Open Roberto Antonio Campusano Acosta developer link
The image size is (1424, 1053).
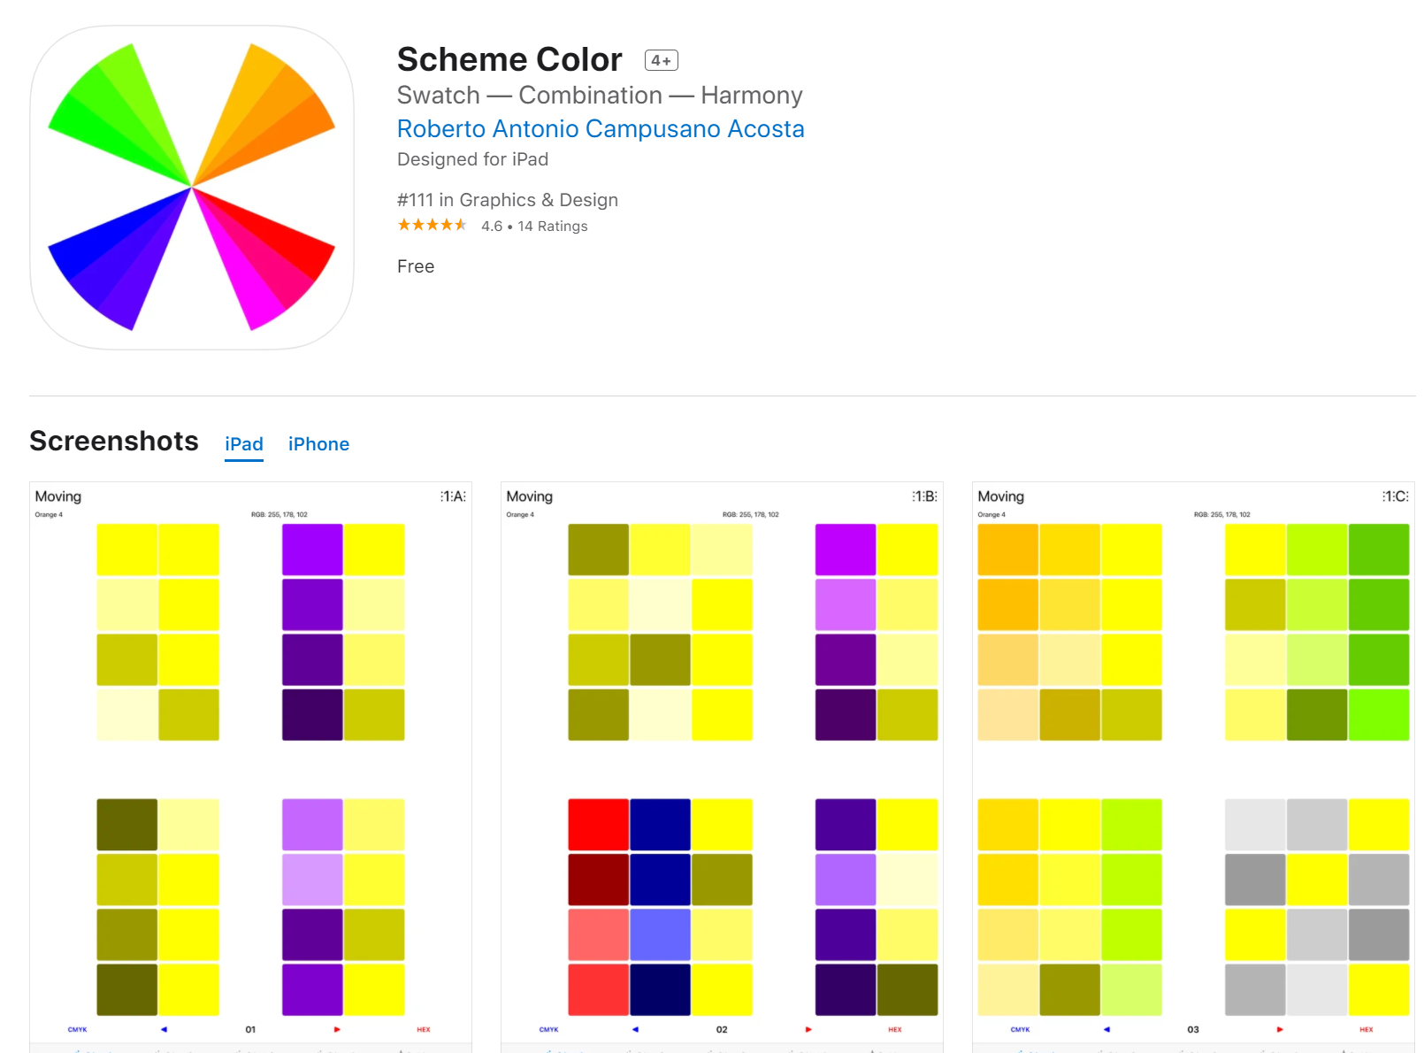coord(601,129)
